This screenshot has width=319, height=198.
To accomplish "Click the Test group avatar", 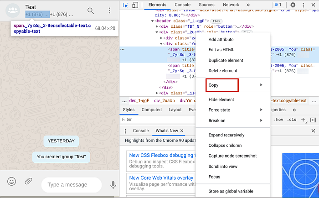I will pos(13,10).
